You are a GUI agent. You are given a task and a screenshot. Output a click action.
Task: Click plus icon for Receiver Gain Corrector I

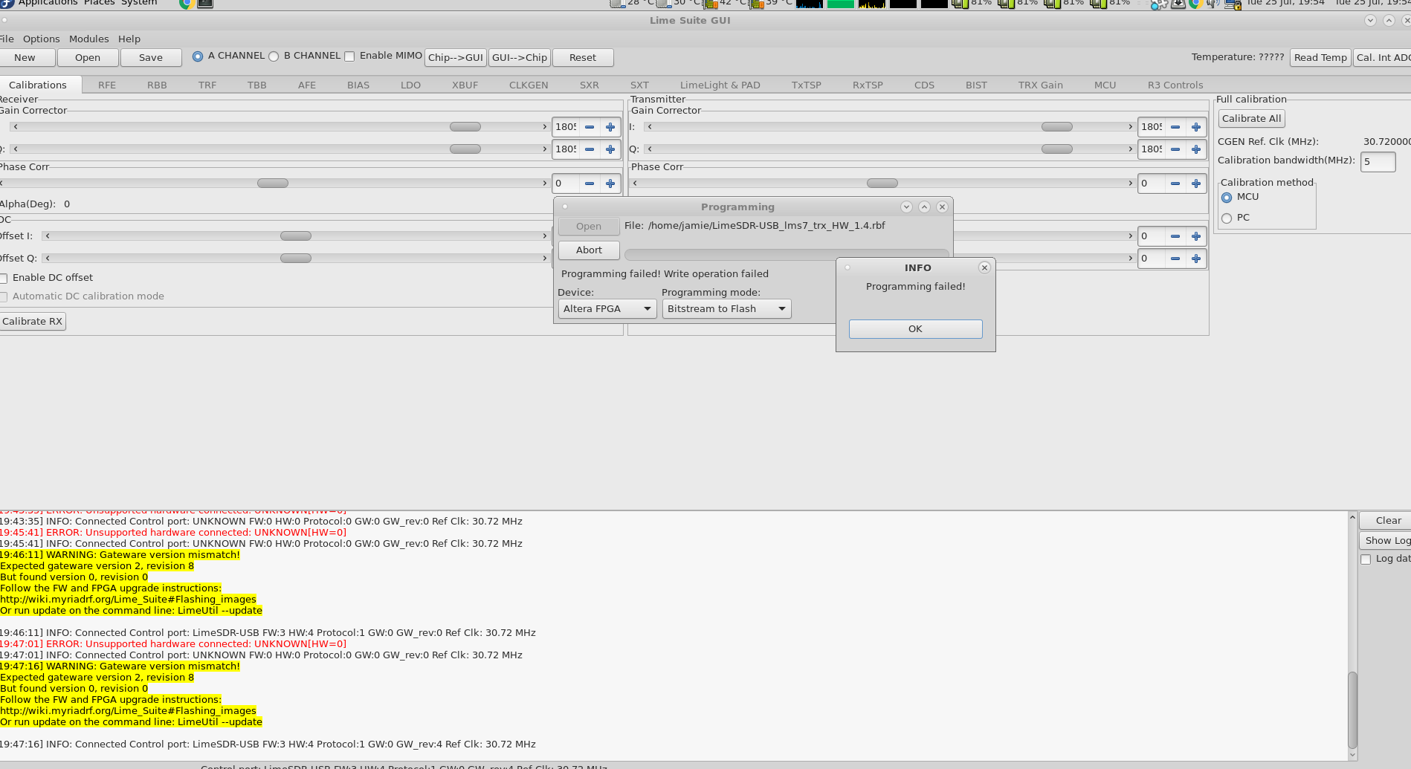click(610, 127)
